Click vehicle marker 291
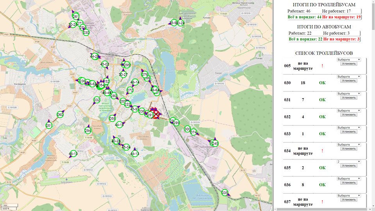This screenshot has width=375, height=211. (150, 115)
